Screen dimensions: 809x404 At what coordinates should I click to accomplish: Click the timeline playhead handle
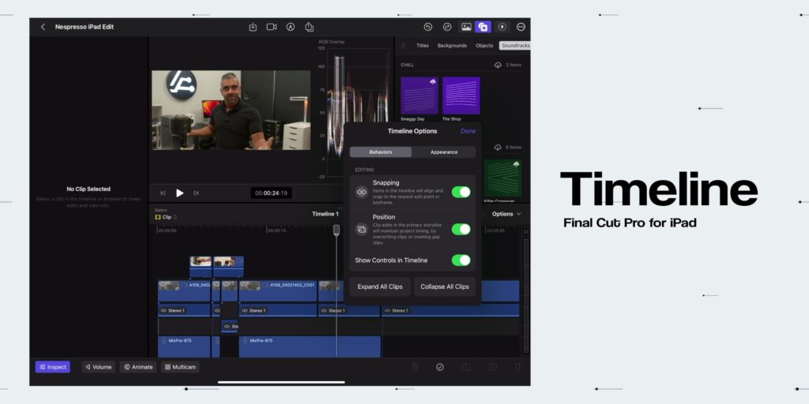pyautogui.click(x=337, y=230)
